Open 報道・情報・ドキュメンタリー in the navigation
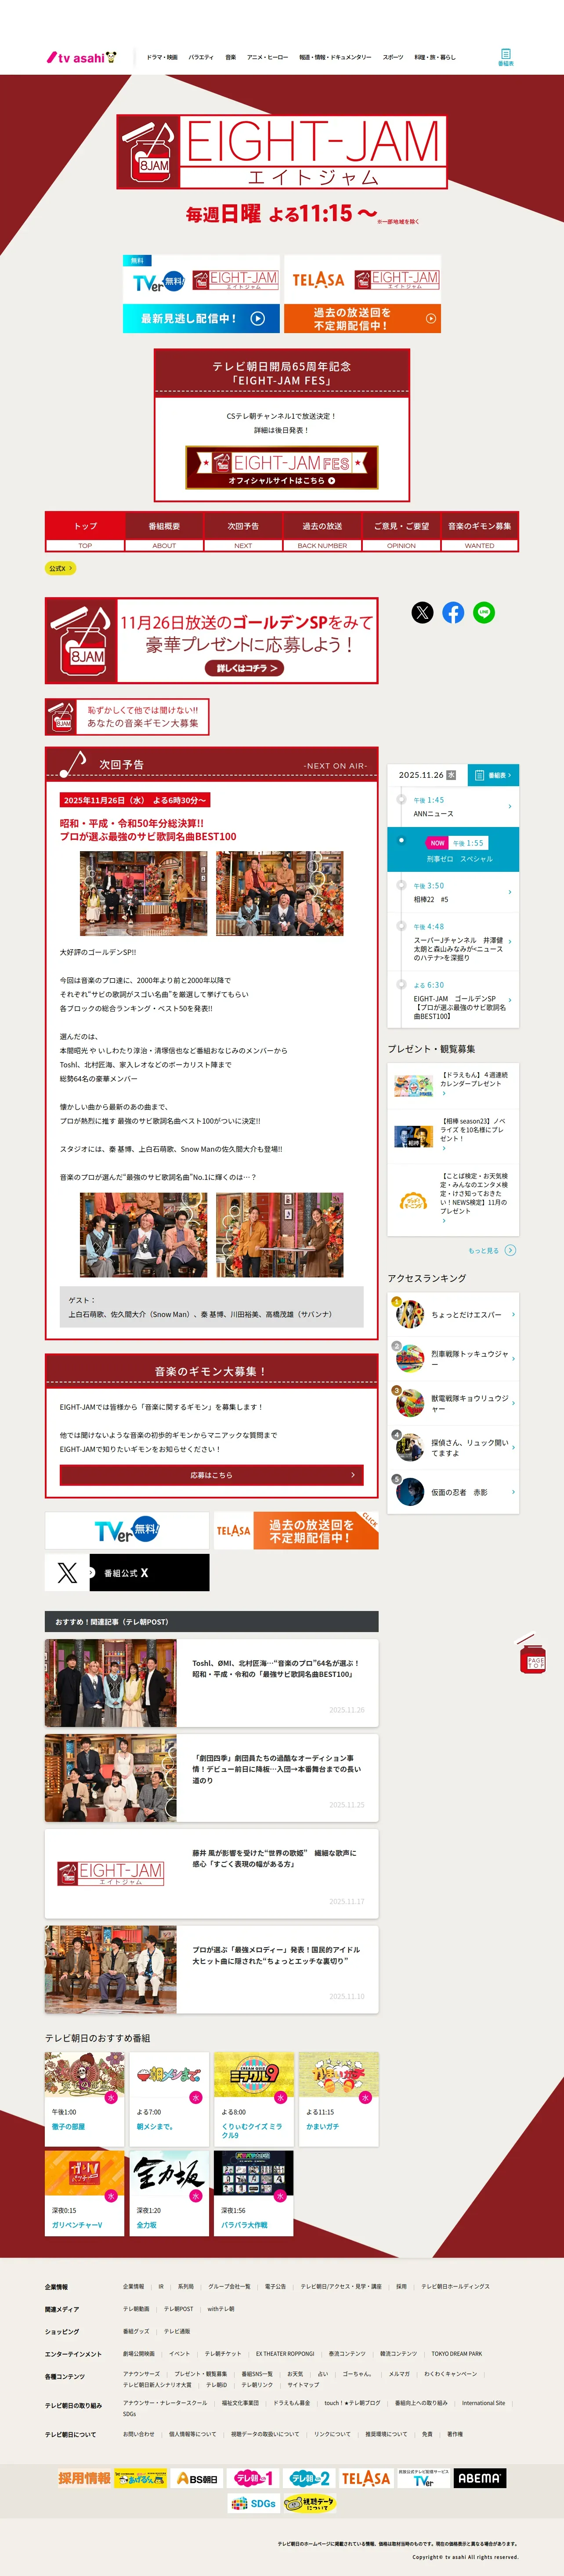This screenshot has height=2576, width=564. (x=335, y=57)
